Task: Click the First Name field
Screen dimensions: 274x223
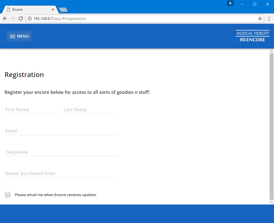Action: point(32,110)
